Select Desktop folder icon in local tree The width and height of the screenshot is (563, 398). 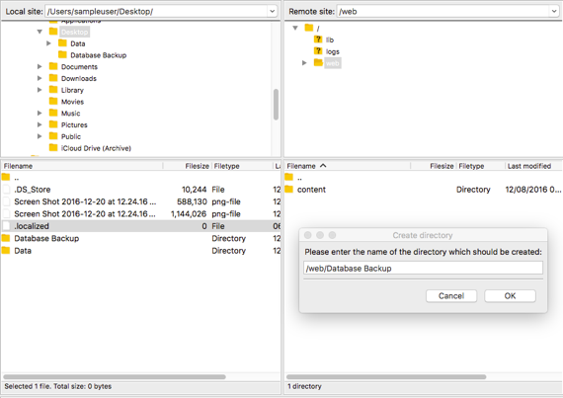53,32
